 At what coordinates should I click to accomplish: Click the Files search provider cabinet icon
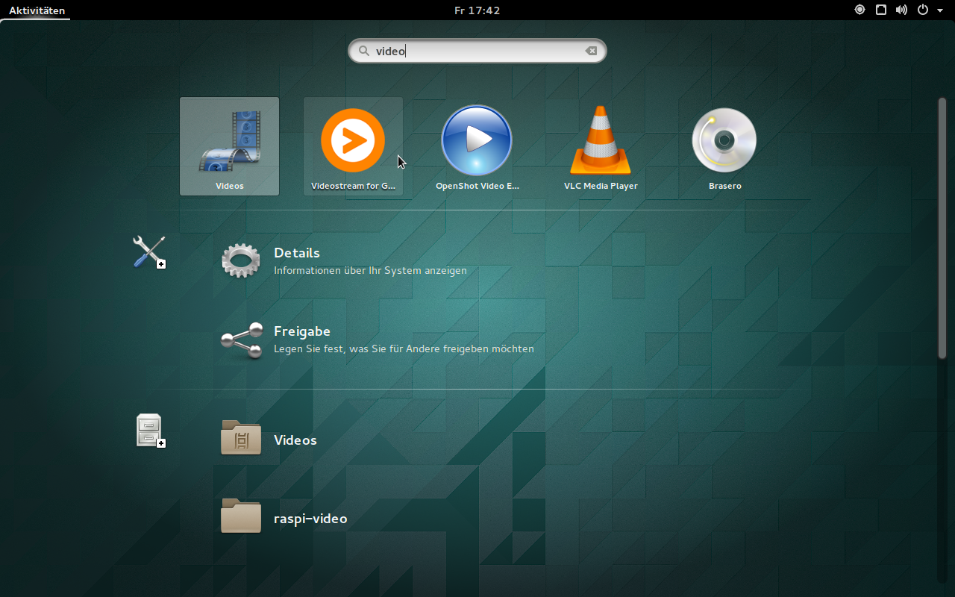(x=149, y=431)
